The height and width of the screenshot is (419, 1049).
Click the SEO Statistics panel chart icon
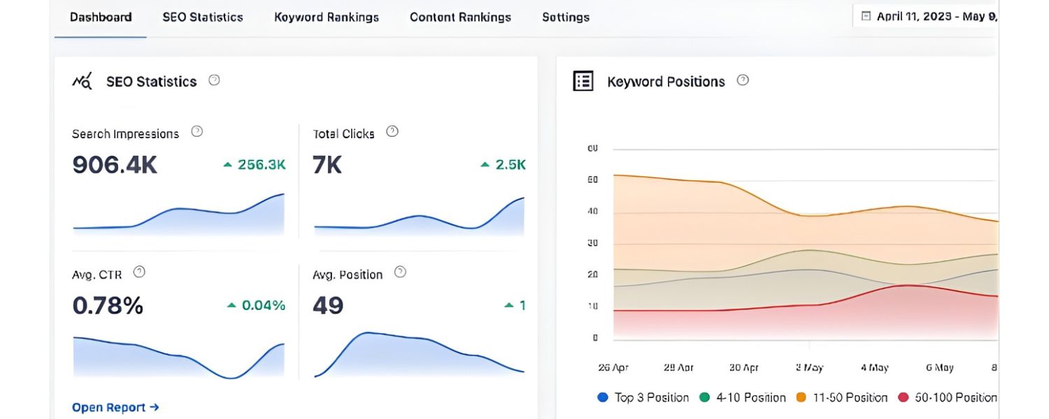83,81
